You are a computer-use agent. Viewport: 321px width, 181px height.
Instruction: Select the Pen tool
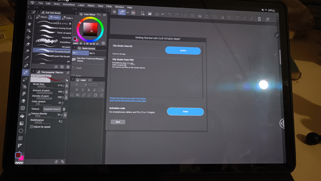[x=26, y=66]
